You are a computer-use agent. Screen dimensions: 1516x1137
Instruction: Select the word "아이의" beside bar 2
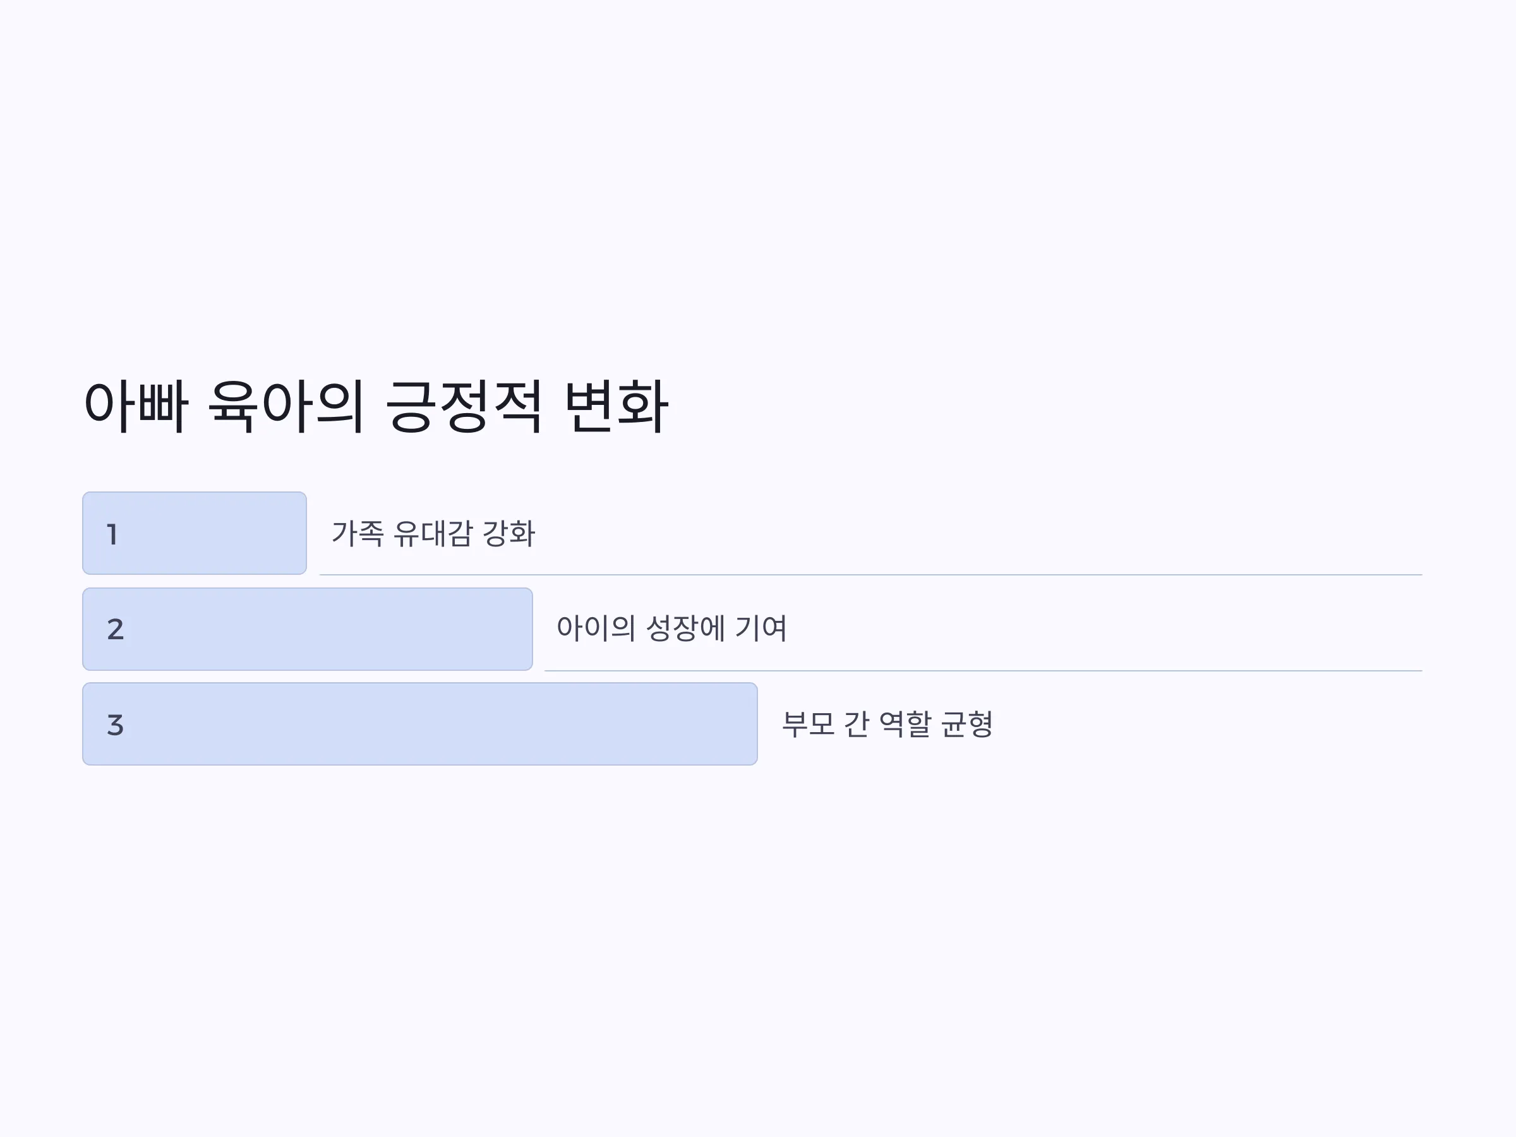[596, 628]
